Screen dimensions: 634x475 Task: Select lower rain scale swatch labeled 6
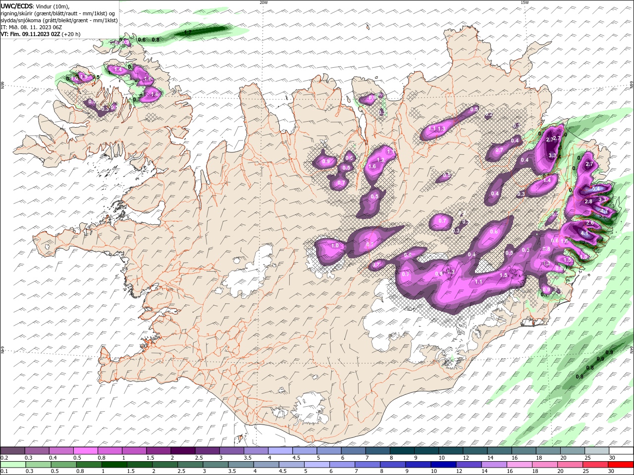342,465
